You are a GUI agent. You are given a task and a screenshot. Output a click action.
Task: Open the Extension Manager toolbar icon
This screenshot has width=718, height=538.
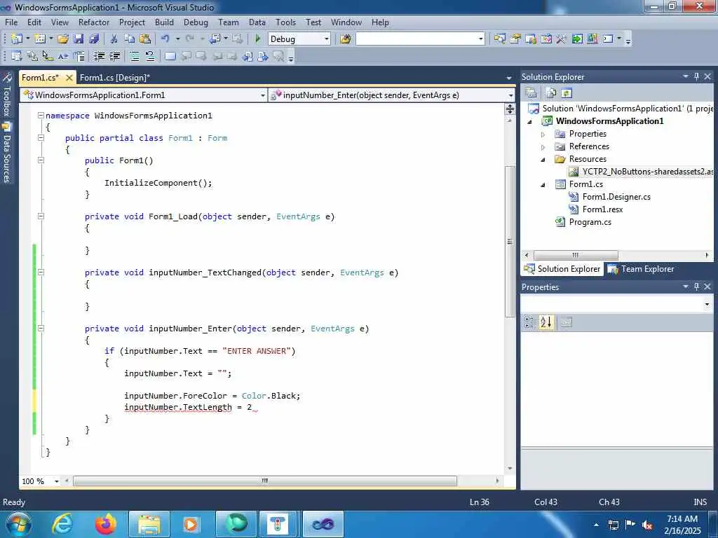pyautogui.click(x=592, y=39)
